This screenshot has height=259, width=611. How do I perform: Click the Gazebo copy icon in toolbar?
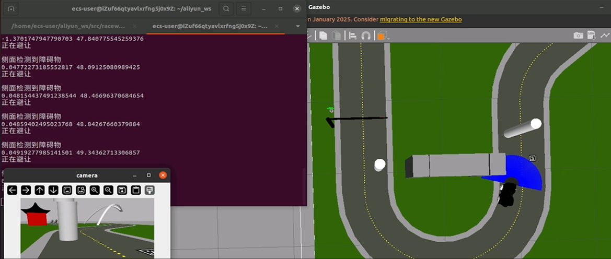324,36
